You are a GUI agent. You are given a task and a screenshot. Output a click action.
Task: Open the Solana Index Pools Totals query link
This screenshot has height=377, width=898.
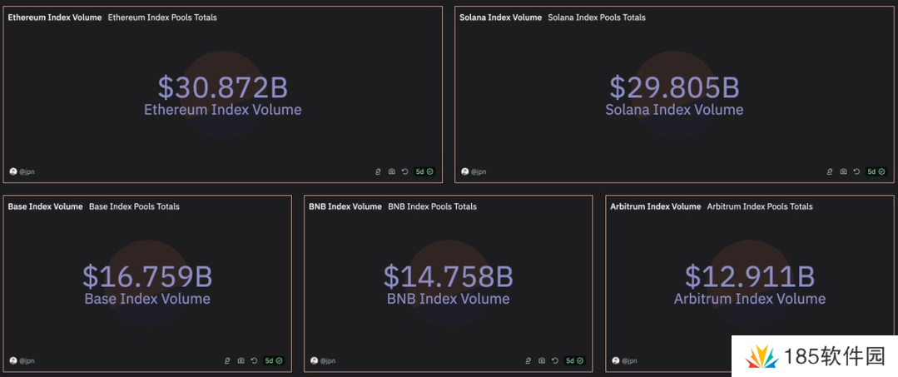596,17
